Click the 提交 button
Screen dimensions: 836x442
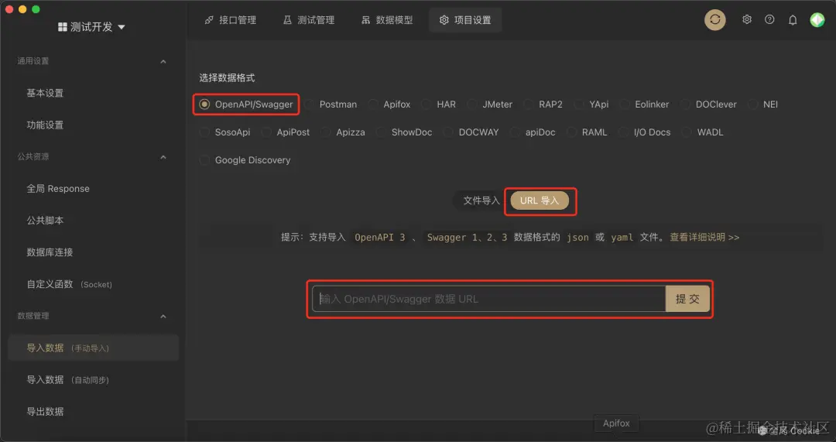688,299
